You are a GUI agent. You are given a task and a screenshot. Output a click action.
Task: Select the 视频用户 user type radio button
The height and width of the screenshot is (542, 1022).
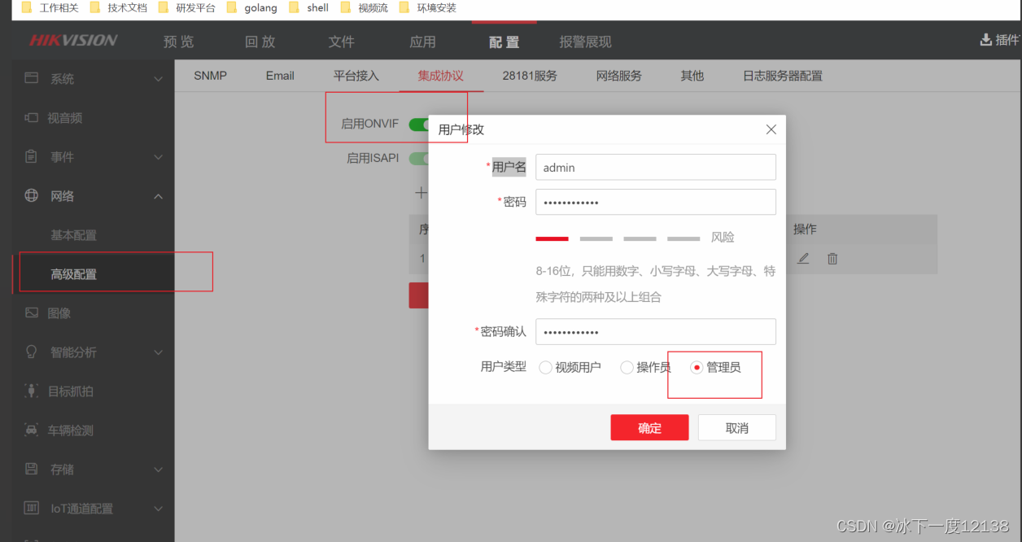click(545, 367)
